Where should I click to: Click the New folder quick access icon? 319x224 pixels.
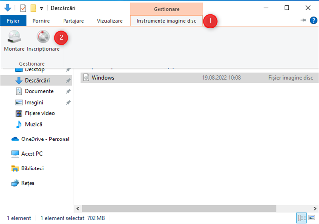click(33, 8)
